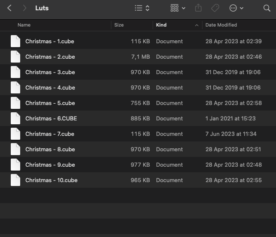This screenshot has width=276, height=237.
Task: Click the Christmas - 7.cube file icon
Action: click(x=15, y=134)
